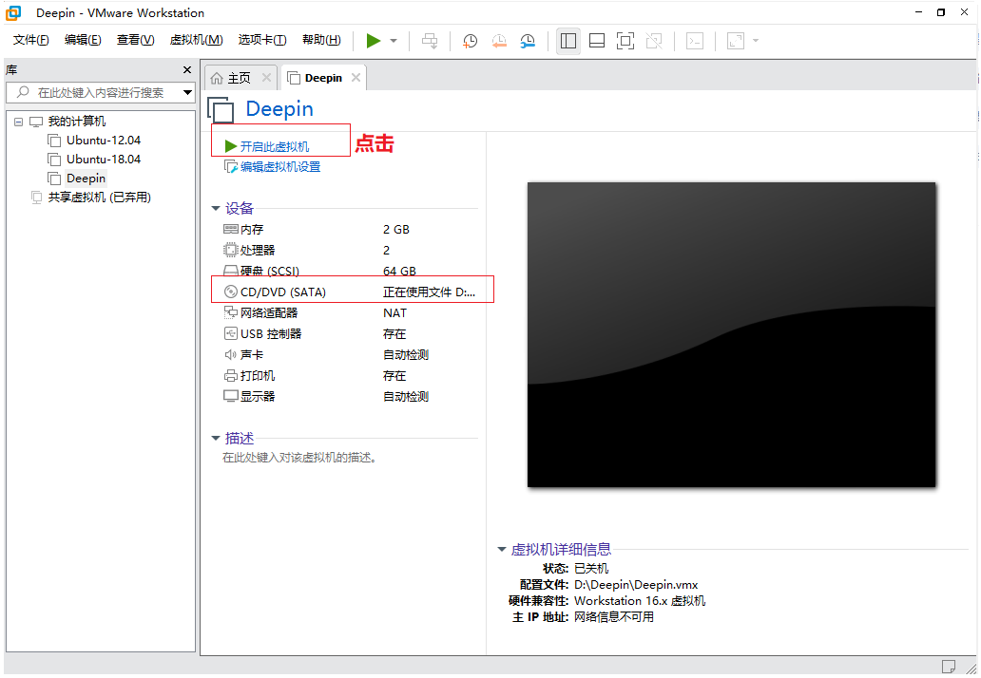
Task: Open the 编辑(E) menu
Action: 83,40
